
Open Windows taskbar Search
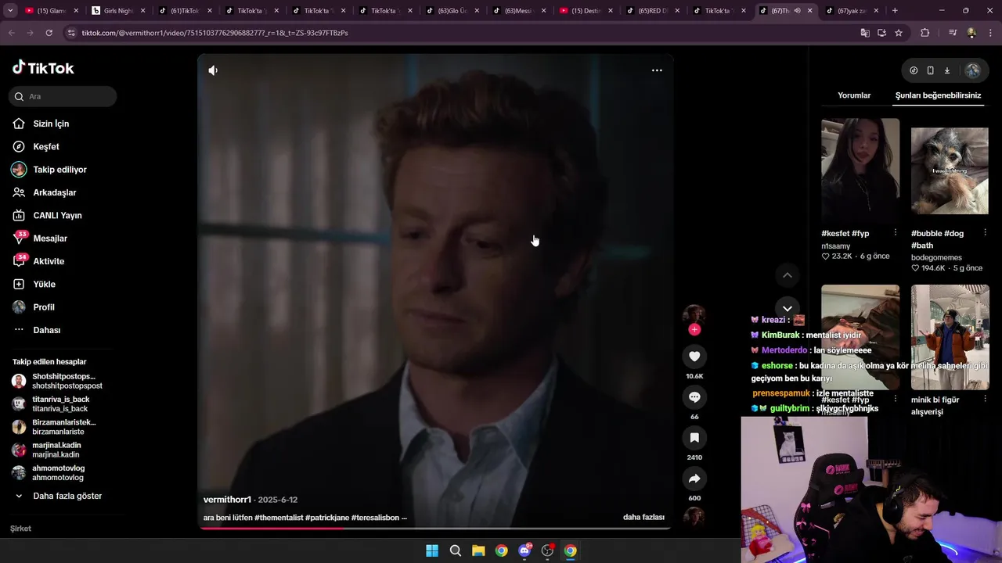[x=455, y=550]
